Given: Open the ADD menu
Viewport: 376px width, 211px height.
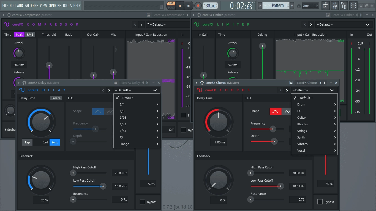Looking at the screenshot, I should tap(20, 5).
